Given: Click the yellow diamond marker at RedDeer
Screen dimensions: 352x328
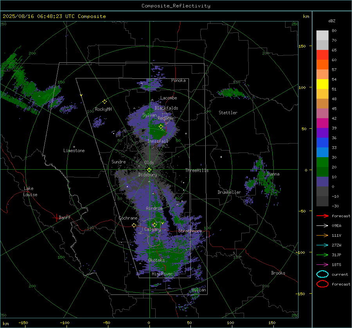Looking at the screenshot, I should tap(161, 126).
